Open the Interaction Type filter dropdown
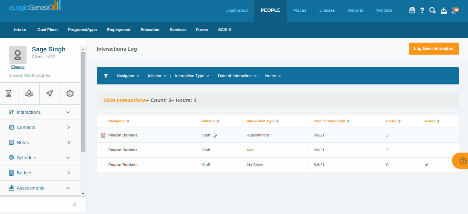 click(192, 76)
